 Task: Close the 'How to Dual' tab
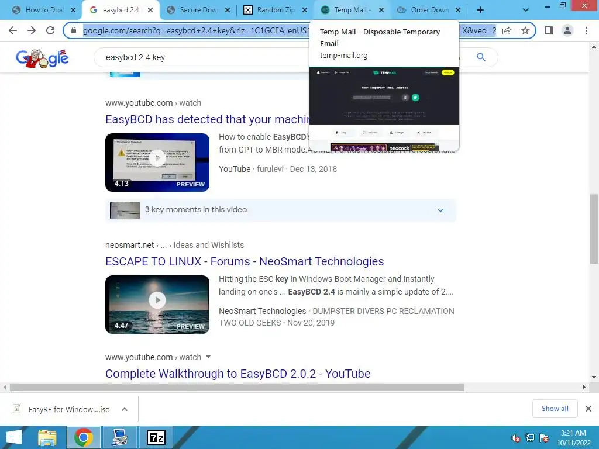tap(73, 10)
